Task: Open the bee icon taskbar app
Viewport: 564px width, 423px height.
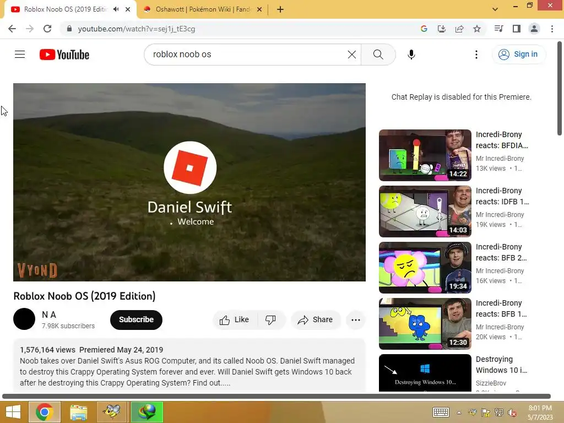Action: click(x=111, y=412)
